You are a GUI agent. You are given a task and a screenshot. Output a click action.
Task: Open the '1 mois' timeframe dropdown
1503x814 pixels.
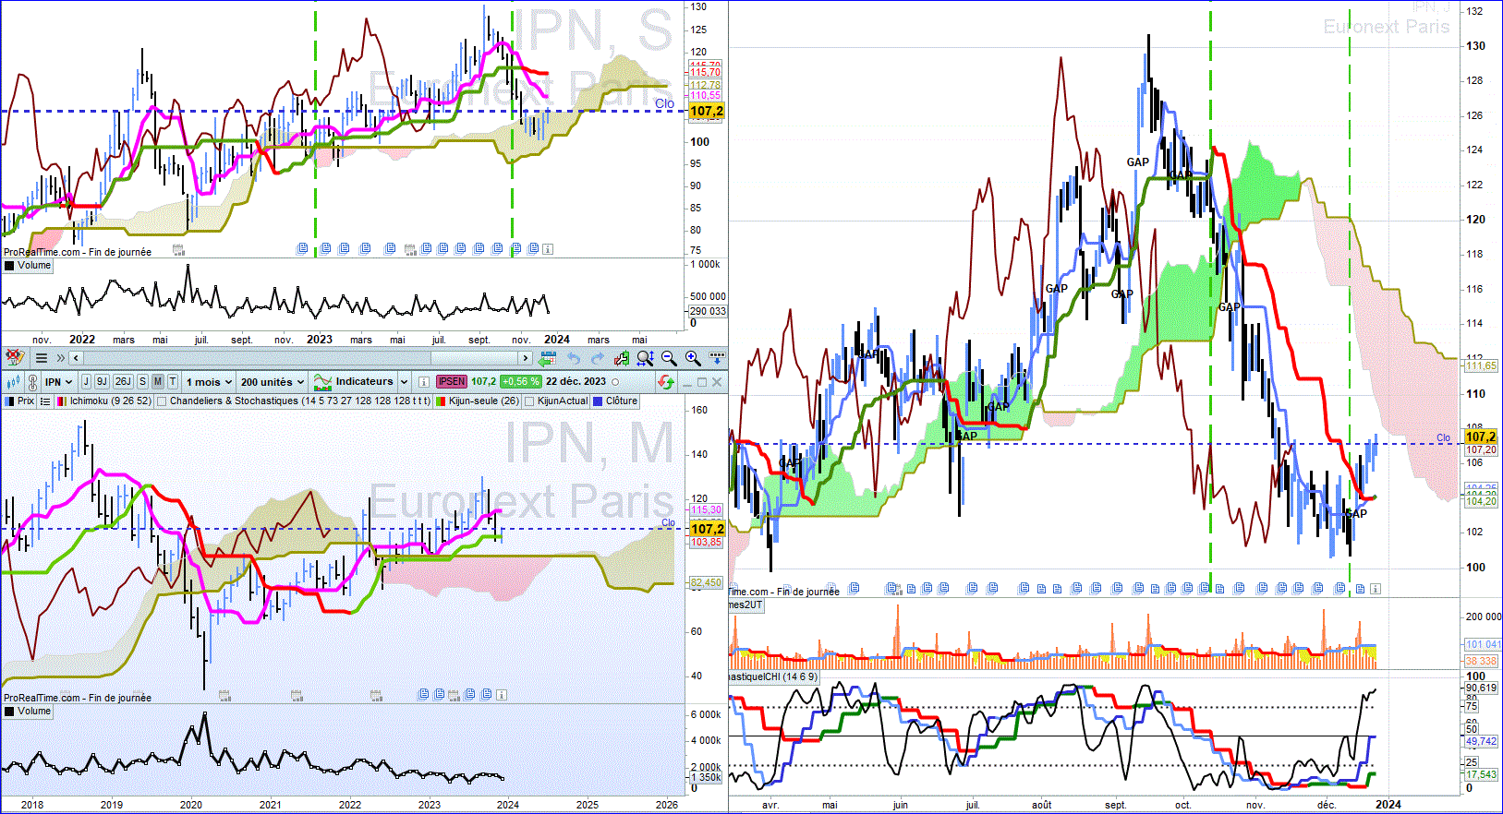209,382
